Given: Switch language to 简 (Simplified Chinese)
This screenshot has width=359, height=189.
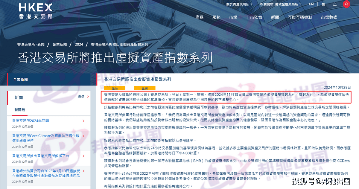Looking at the screenshot, I should tap(323, 4).
